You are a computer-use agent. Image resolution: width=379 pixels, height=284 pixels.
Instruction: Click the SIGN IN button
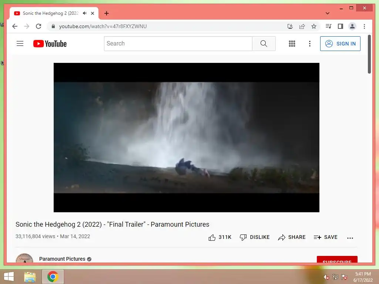[x=340, y=44]
